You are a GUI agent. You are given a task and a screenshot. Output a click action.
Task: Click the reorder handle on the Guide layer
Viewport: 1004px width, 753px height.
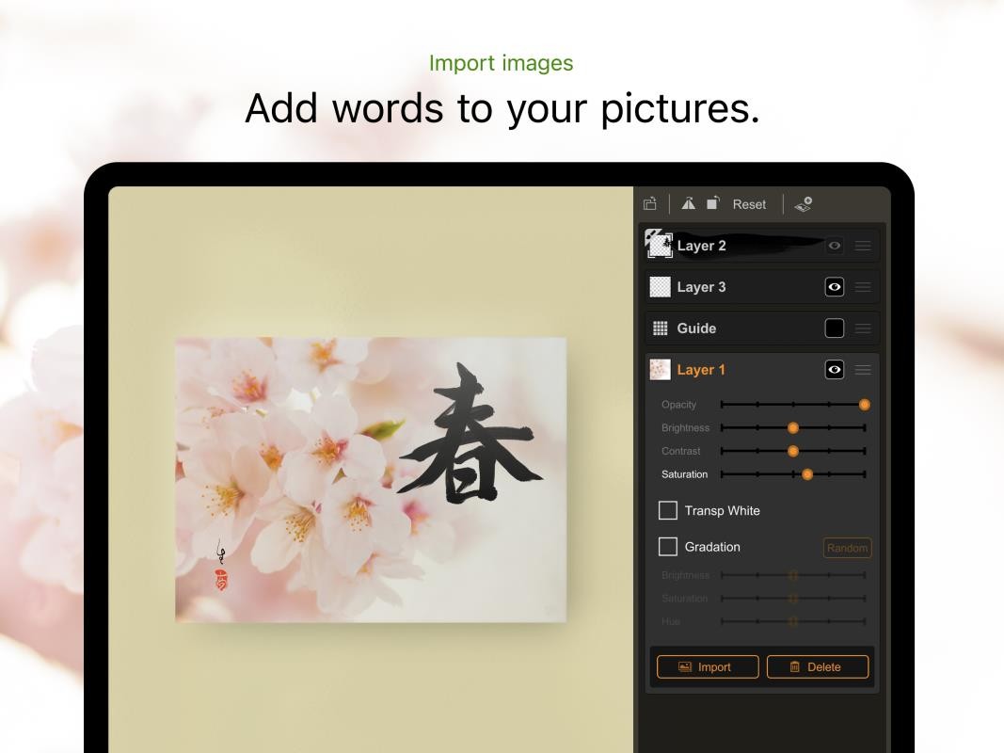(863, 328)
